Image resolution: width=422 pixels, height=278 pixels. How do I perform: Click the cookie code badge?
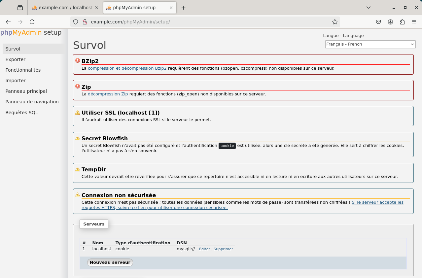click(x=227, y=146)
